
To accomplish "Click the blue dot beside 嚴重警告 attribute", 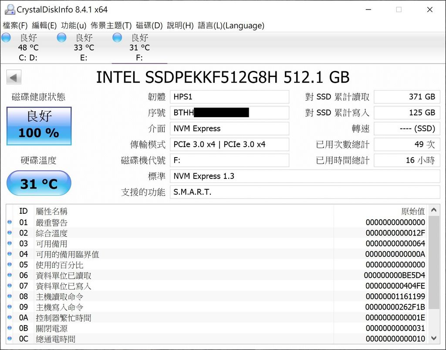I will [10, 222].
